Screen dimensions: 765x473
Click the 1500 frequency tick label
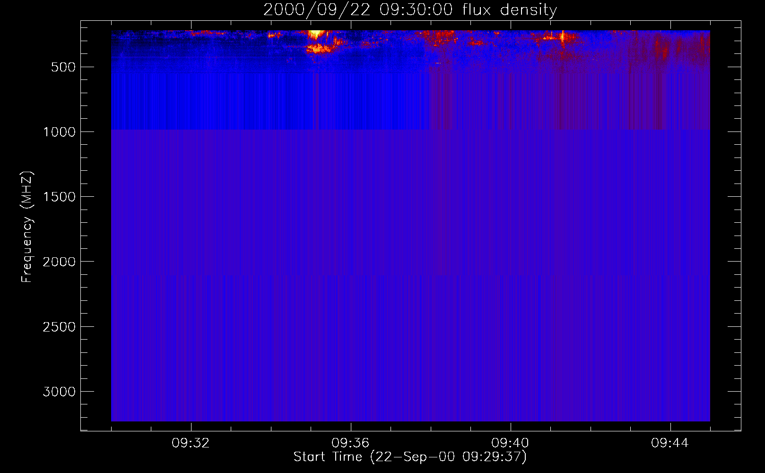tap(59, 197)
